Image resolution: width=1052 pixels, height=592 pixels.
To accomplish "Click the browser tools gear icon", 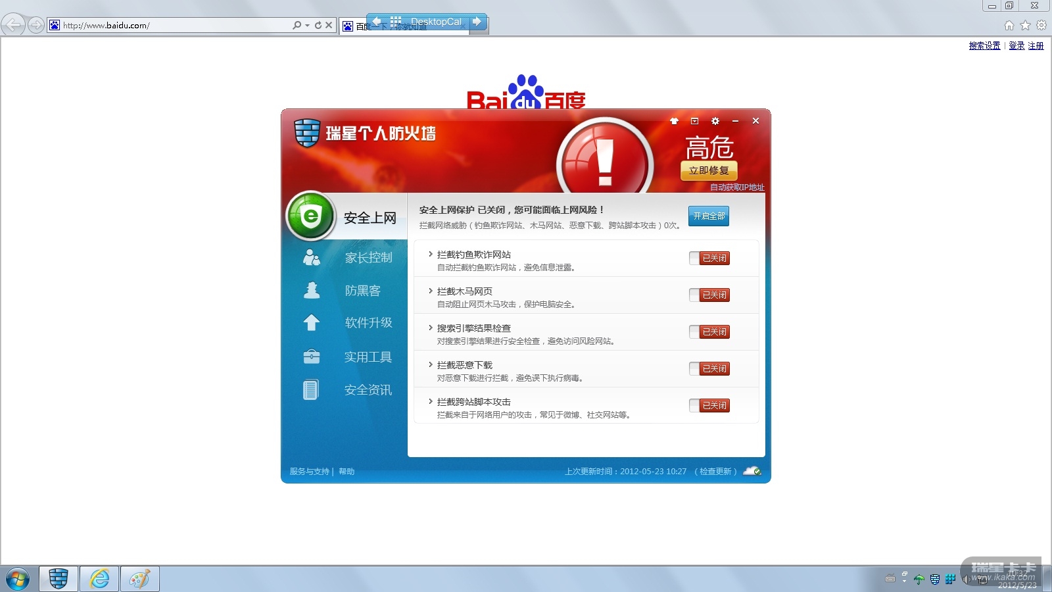I will tap(1041, 25).
